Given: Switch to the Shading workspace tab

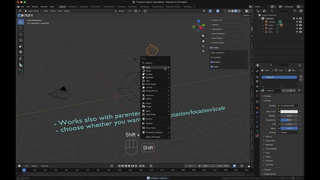Looking at the screenshot, I should pyautogui.click(x=121, y=7).
